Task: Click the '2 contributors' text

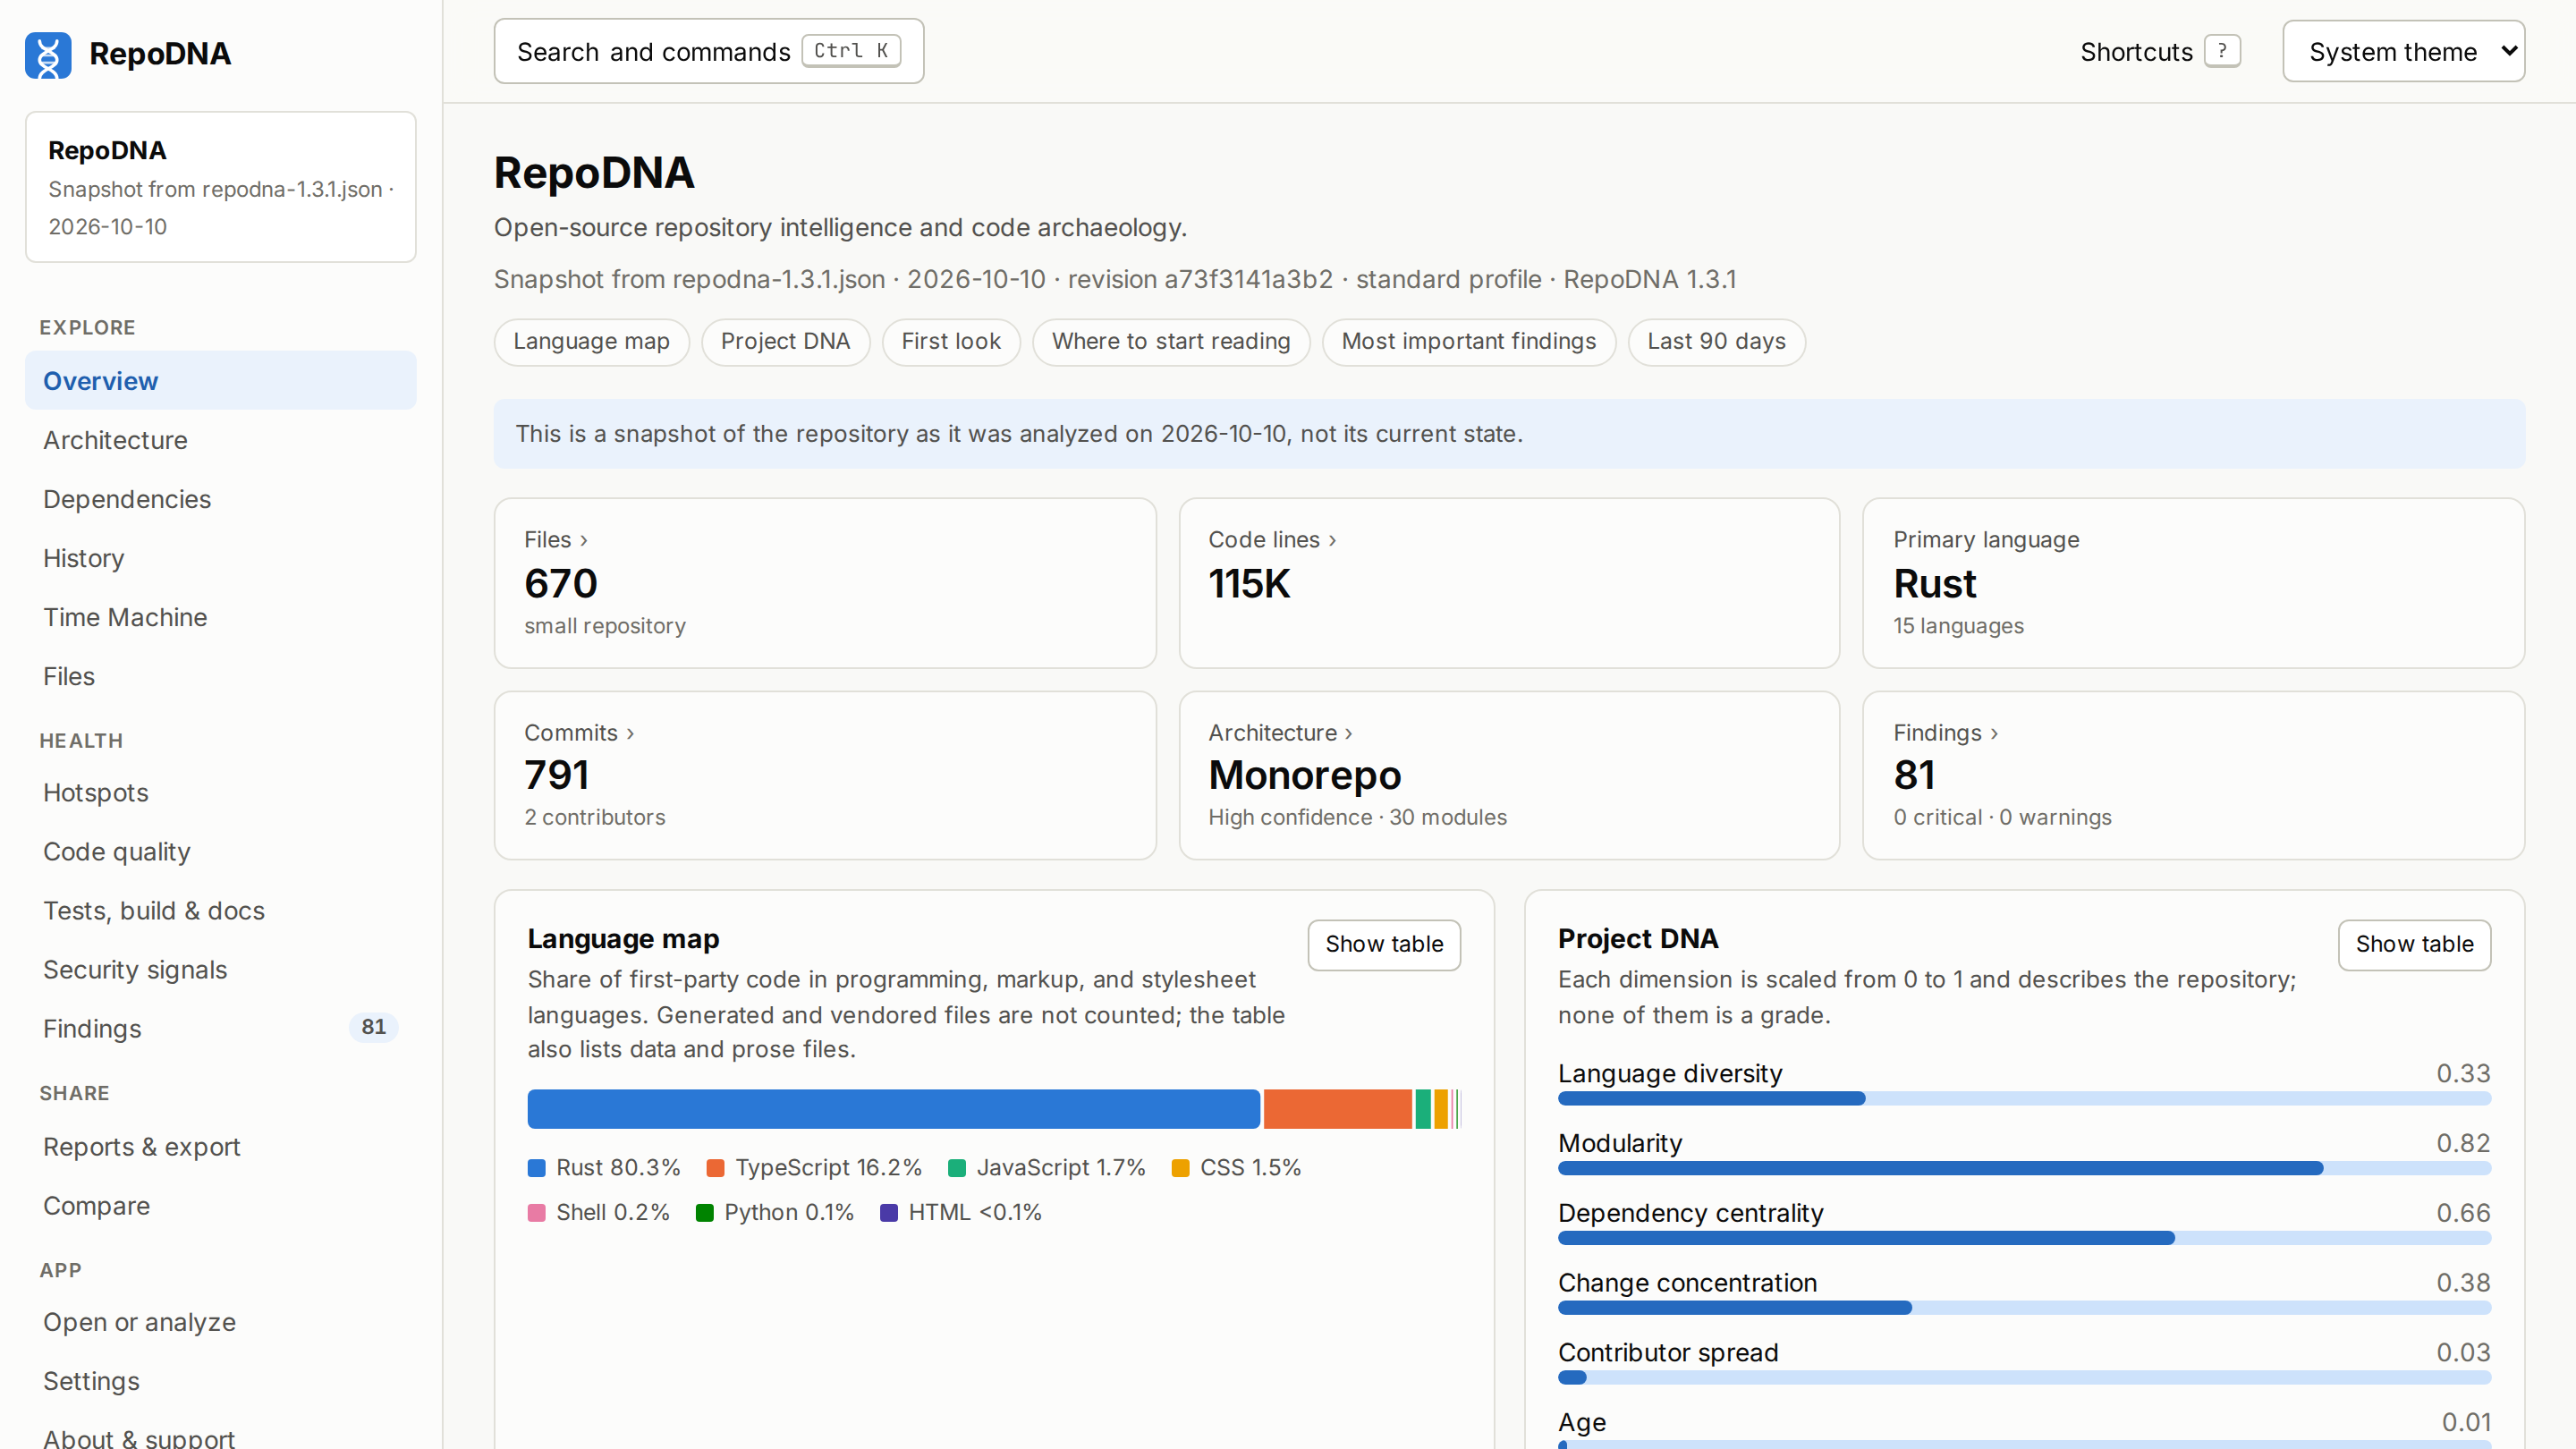Action: 594,817
